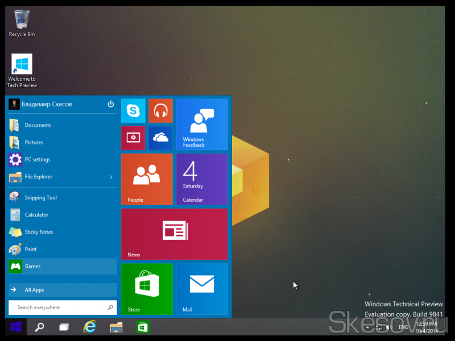Open the Store tile
The image size is (455, 341).
click(147, 288)
